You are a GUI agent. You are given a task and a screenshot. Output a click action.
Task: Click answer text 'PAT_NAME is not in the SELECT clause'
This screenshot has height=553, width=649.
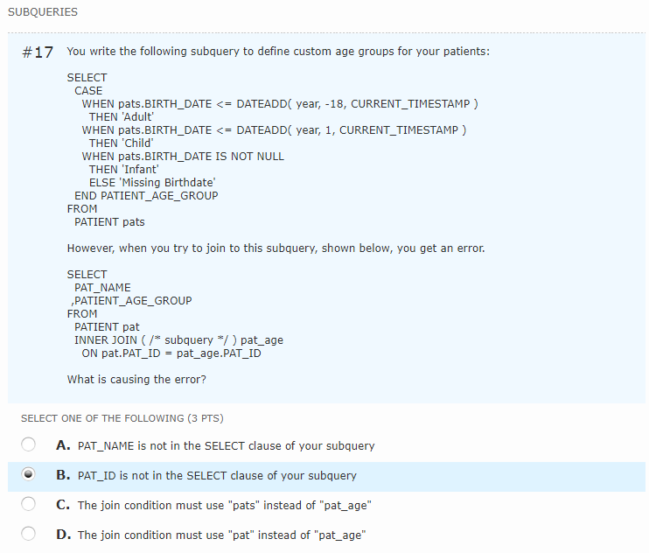pyautogui.click(x=226, y=445)
